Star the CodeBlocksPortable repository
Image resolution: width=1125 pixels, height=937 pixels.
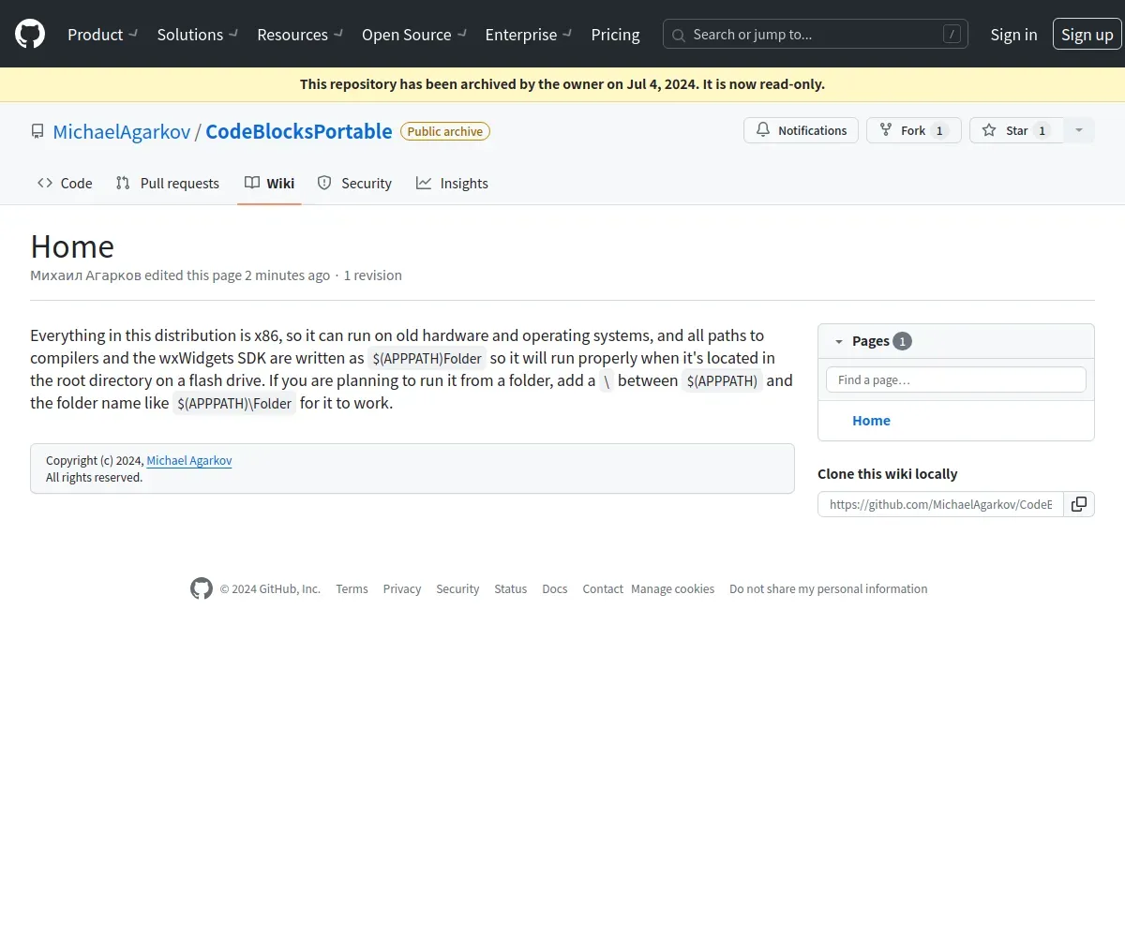[1016, 130]
